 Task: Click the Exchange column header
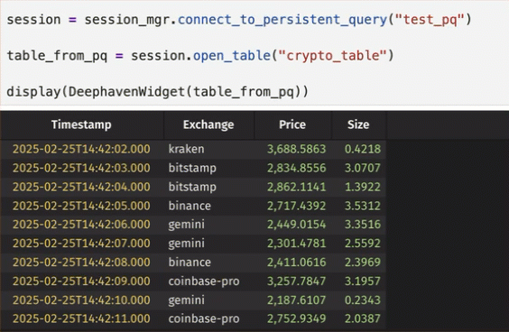208,124
